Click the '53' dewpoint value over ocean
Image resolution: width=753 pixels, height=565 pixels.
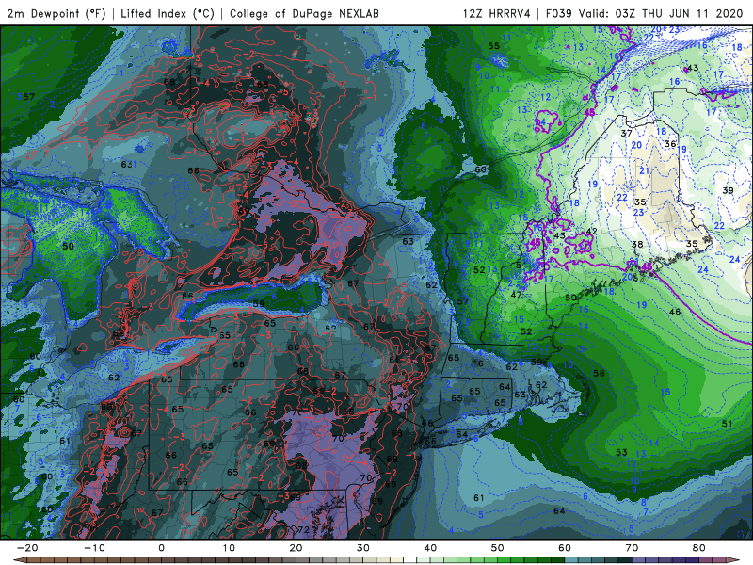point(621,452)
